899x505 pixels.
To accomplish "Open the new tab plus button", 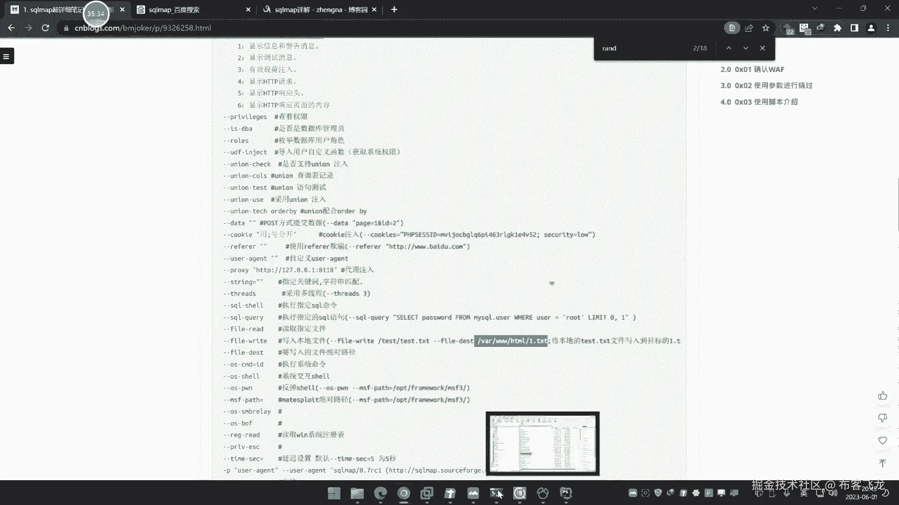I will (x=394, y=9).
